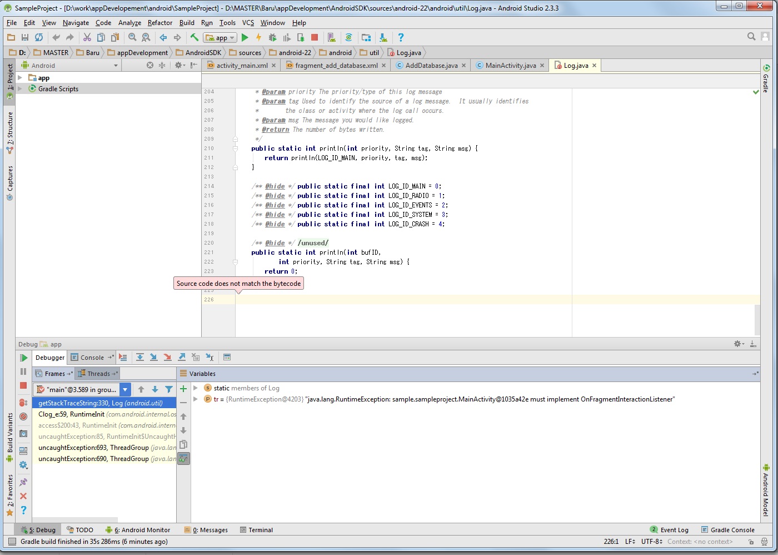This screenshot has width=778, height=555.
Task: Click the Debug app bug icon in toolbar
Action: (272, 37)
